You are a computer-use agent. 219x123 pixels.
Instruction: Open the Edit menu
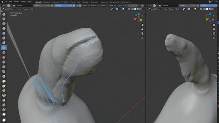pyautogui.click(x=11, y=2)
